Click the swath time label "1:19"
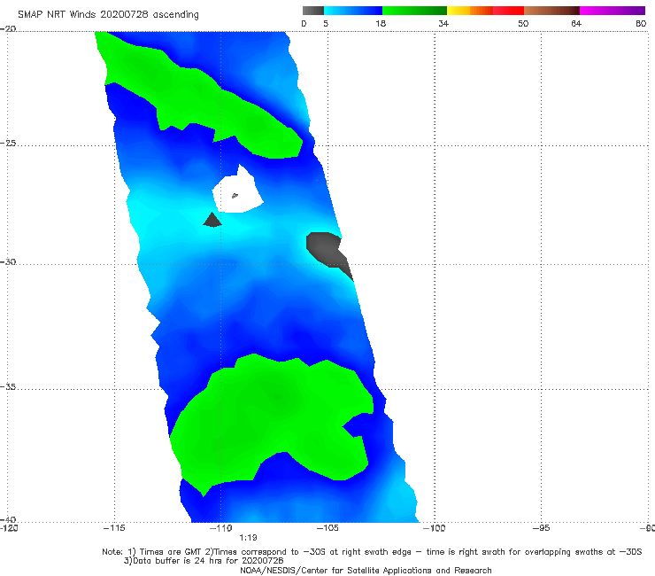The height and width of the screenshot is (576, 655). click(x=248, y=538)
